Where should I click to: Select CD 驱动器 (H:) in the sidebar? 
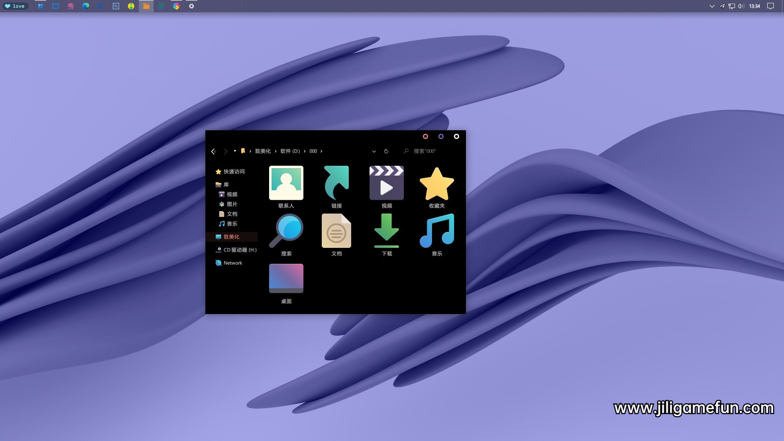click(236, 250)
